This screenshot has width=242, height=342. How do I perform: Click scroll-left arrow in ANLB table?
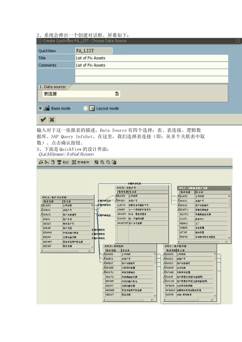tap(104, 300)
